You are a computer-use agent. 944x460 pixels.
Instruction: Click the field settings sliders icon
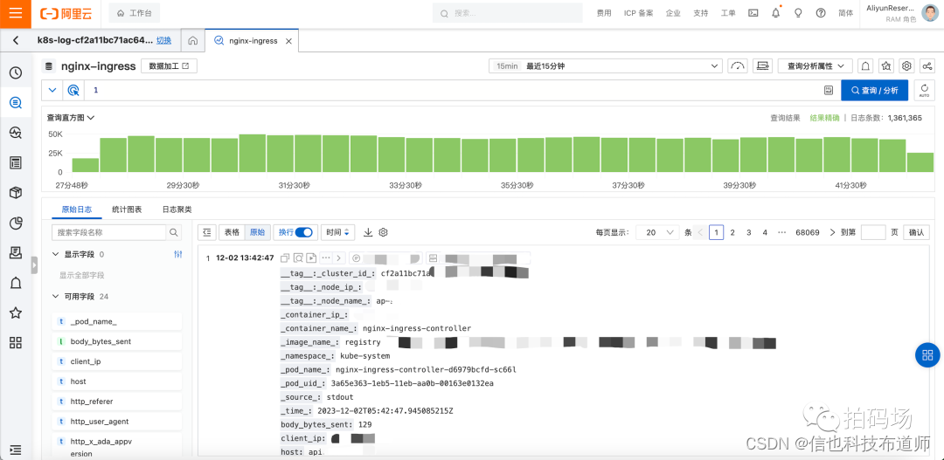click(x=177, y=254)
